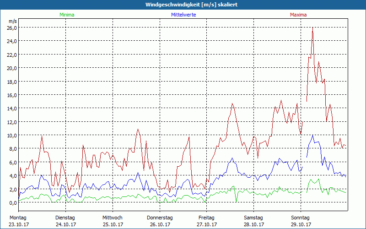This screenshot has height=229, width=366.
Task: Click the 12,0 y-axis value
Action: coord(12,122)
